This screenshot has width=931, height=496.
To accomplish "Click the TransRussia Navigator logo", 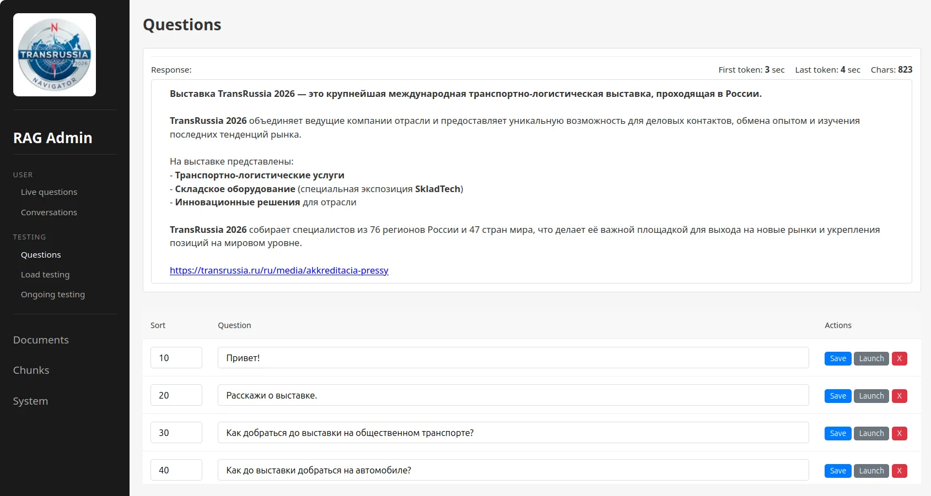I will coord(55,54).
